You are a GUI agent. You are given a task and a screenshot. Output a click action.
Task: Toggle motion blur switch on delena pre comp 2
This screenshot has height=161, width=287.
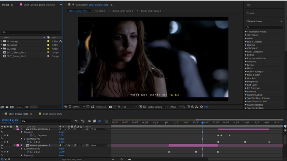(75, 145)
